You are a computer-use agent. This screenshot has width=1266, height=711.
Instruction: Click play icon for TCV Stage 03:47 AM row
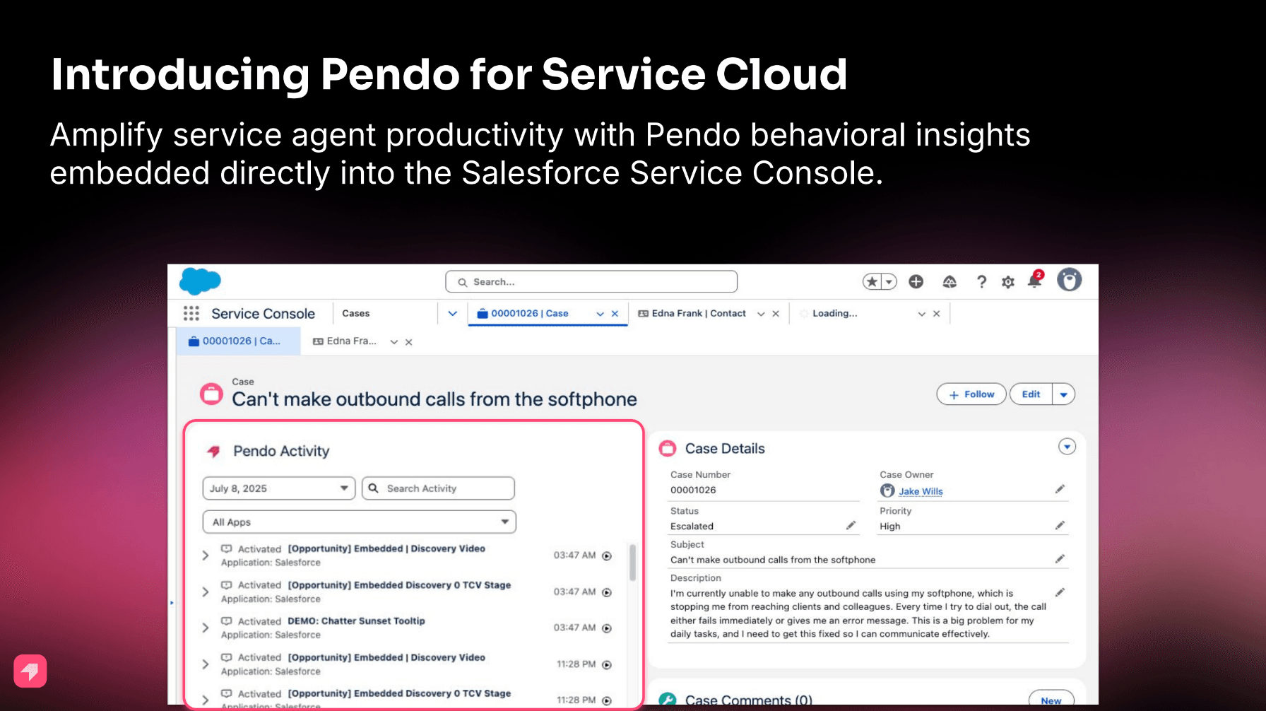tap(607, 592)
